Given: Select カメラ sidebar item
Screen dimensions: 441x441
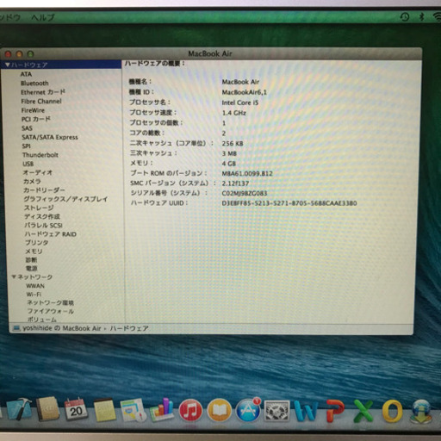Looking at the screenshot, I should pyautogui.click(x=32, y=181).
